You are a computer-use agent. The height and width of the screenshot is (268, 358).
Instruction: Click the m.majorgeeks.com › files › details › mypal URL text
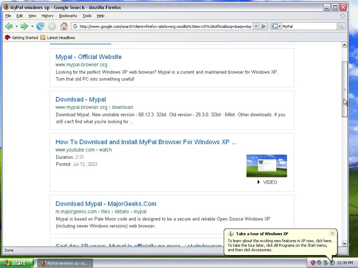coord(101,211)
